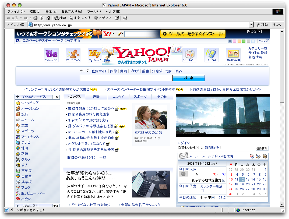This screenshot has width=289, height=219.
Task: Open the ヘルプ link near color swatches
Action: coord(263,41)
